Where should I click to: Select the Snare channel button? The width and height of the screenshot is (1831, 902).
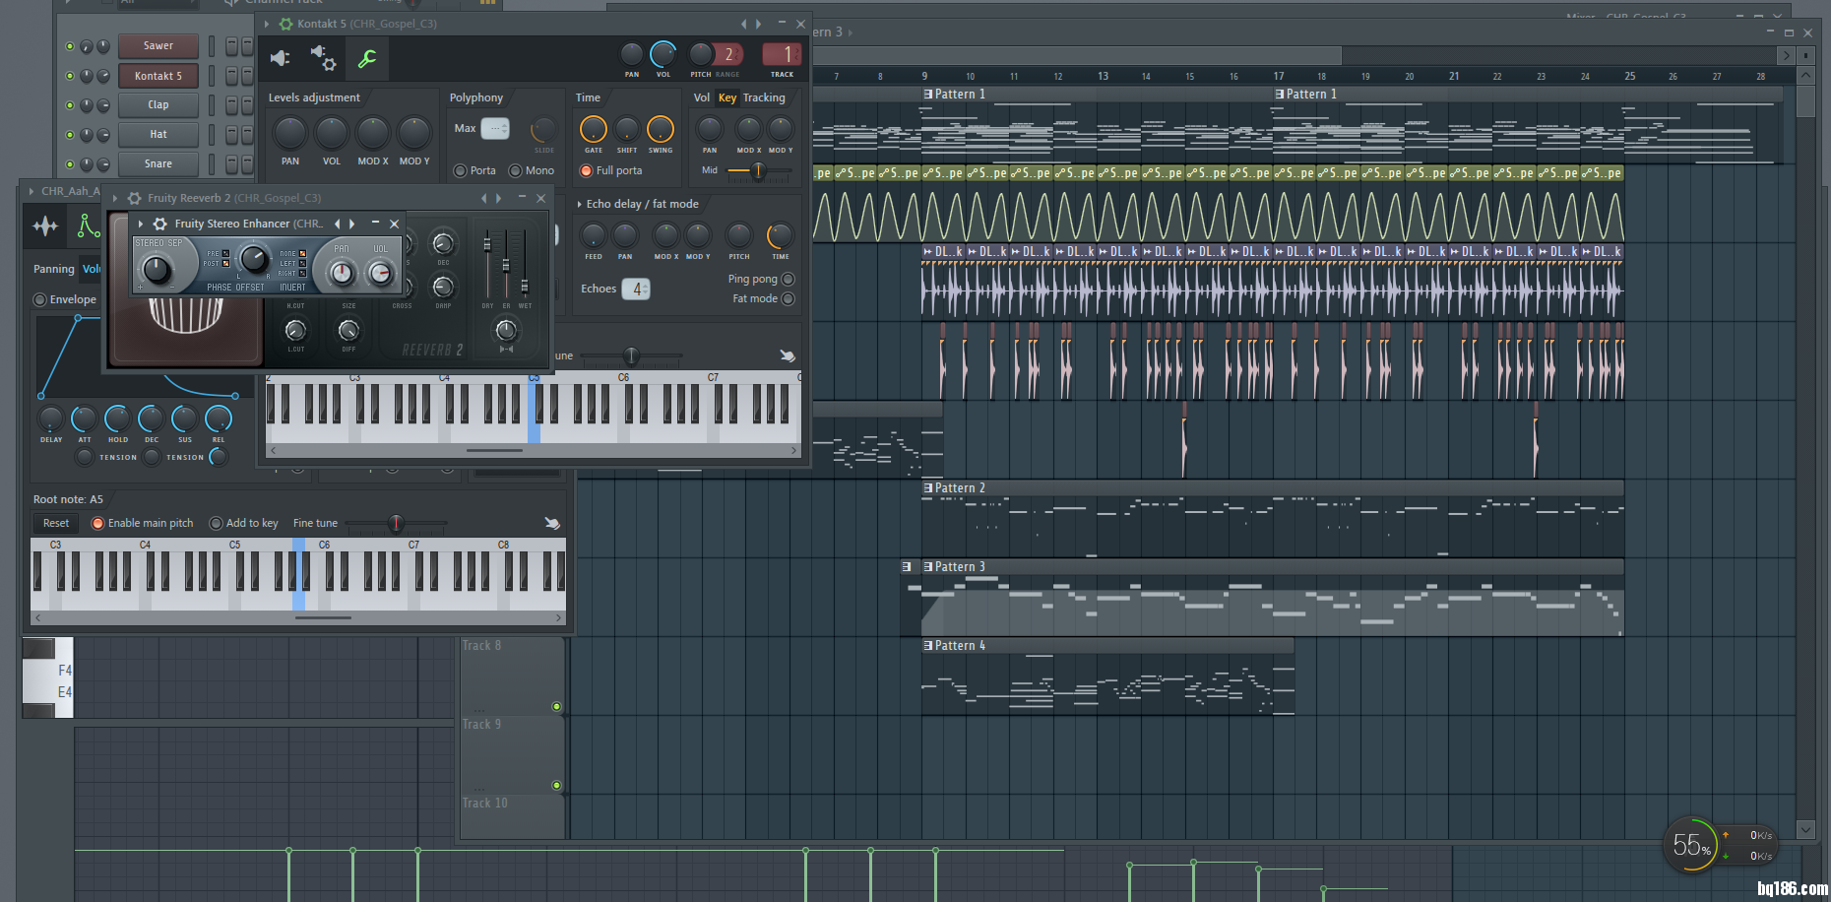[158, 164]
